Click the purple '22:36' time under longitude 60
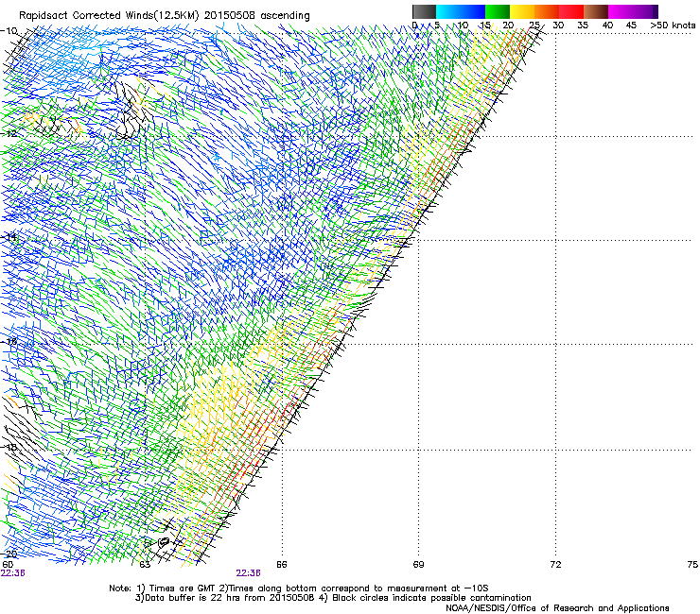 pos(13,573)
